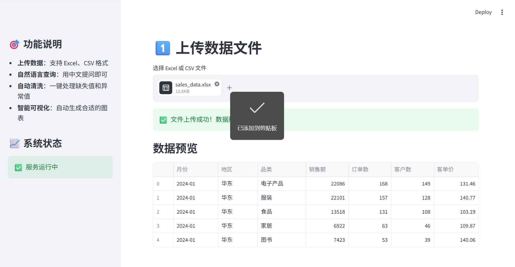Click the checkmark in the clipboard notification

(x=257, y=108)
